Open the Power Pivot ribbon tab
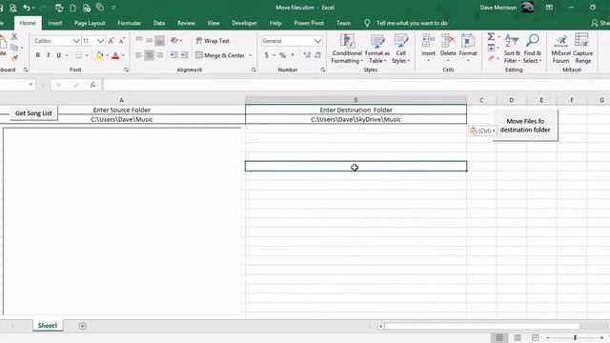 click(309, 23)
